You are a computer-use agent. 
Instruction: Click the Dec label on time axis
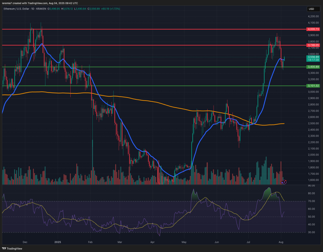click(x=25, y=242)
